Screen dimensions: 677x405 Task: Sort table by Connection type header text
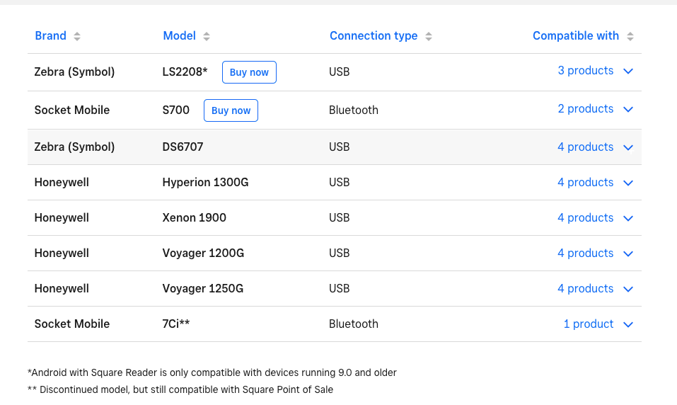point(374,36)
